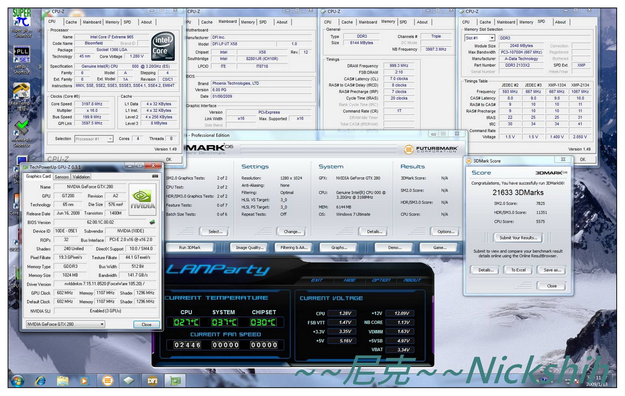Click the Game... button
625x396 pixels.
point(439,248)
